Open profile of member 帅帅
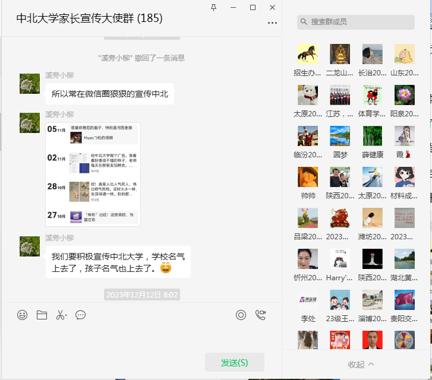Image resolution: width=432 pixels, height=380 pixels. click(x=308, y=177)
